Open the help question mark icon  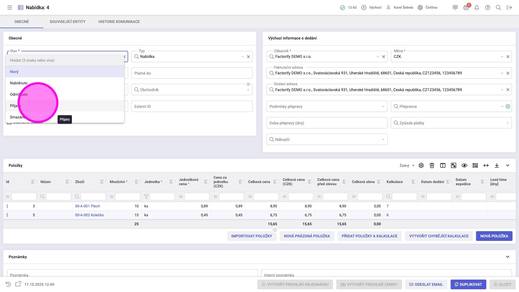488,8
